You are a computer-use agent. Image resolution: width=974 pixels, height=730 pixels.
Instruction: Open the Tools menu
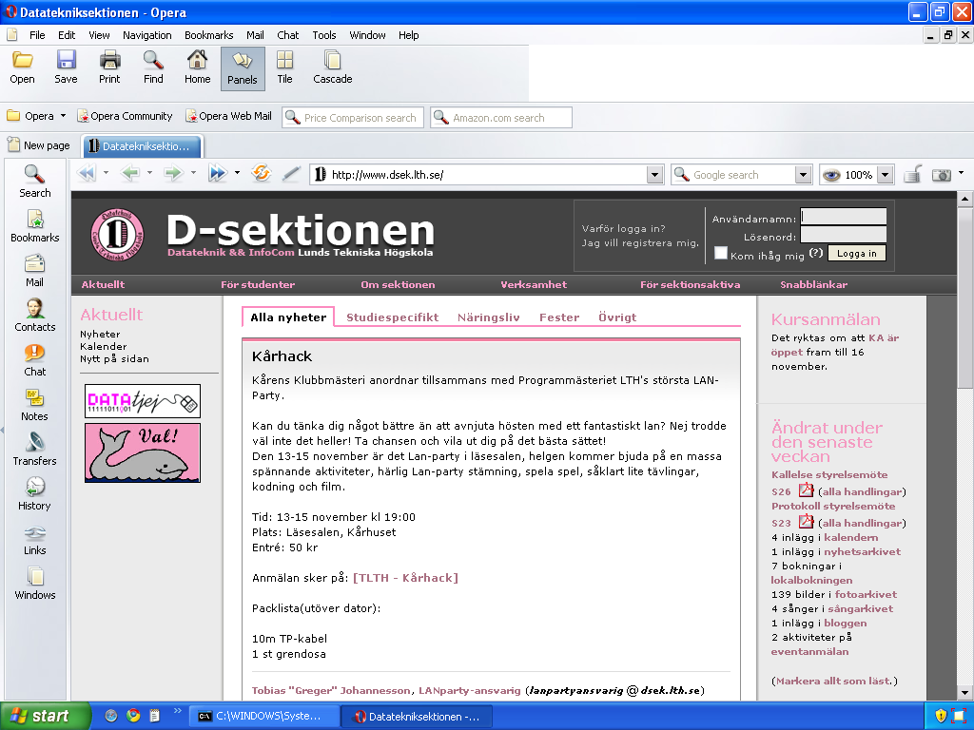(324, 35)
